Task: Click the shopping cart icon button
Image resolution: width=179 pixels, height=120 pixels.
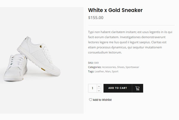Action: pyautogui.click(x=138, y=88)
